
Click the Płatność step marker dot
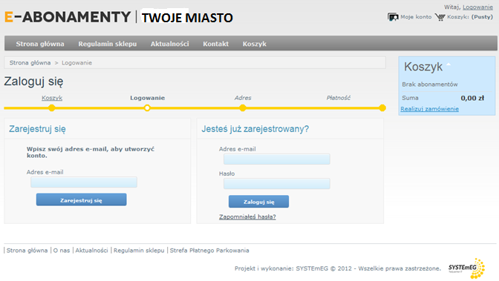[382, 108]
